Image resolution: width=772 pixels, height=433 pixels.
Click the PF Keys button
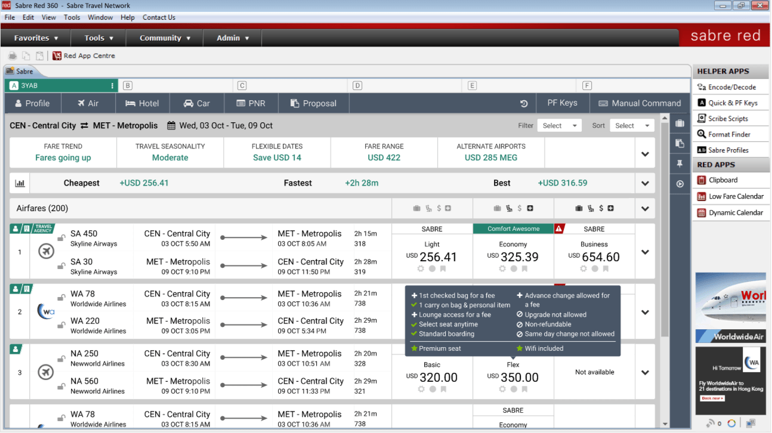pos(563,103)
